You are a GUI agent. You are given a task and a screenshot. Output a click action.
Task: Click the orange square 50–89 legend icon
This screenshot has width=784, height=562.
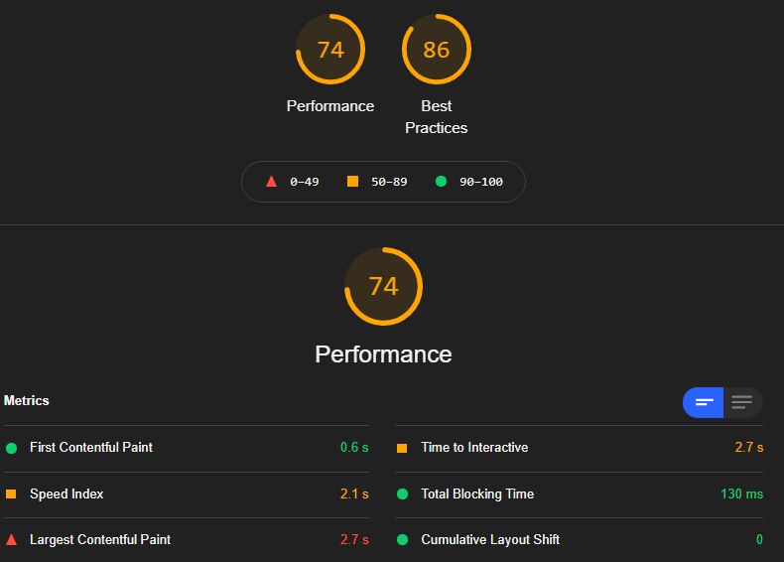point(352,181)
